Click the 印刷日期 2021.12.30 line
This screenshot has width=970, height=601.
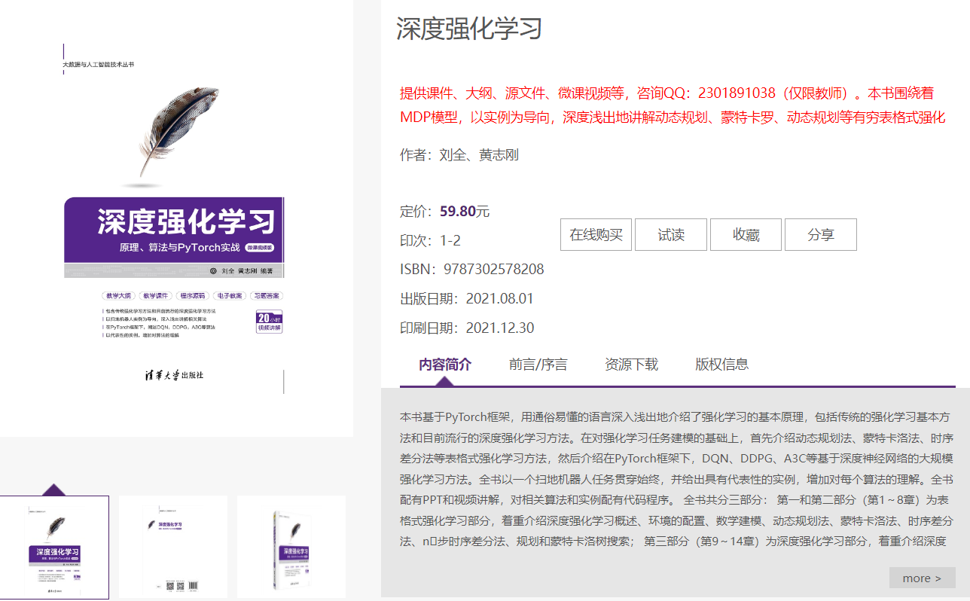click(466, 328)
